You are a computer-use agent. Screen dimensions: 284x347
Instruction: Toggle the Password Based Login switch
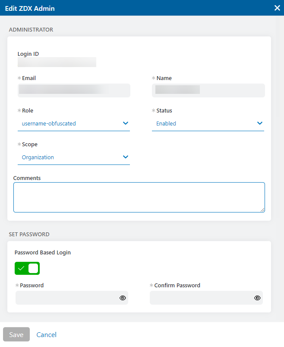pos(27,268)
